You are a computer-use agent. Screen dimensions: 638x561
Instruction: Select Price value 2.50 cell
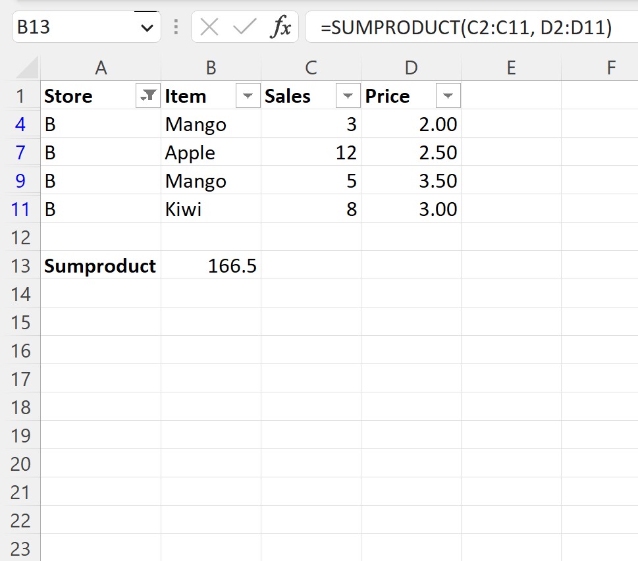point(411,153)
